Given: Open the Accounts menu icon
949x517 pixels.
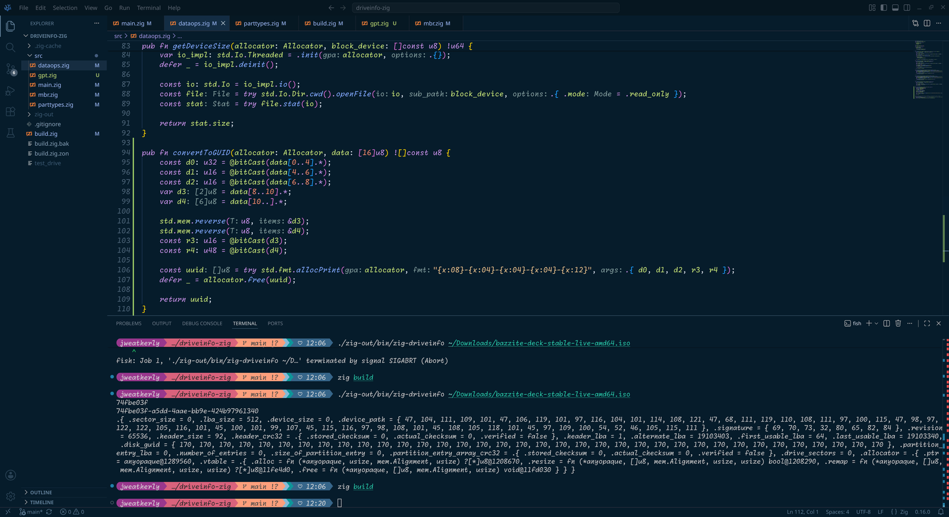Looking at the screenshot, I should click(x=10, y=475).
